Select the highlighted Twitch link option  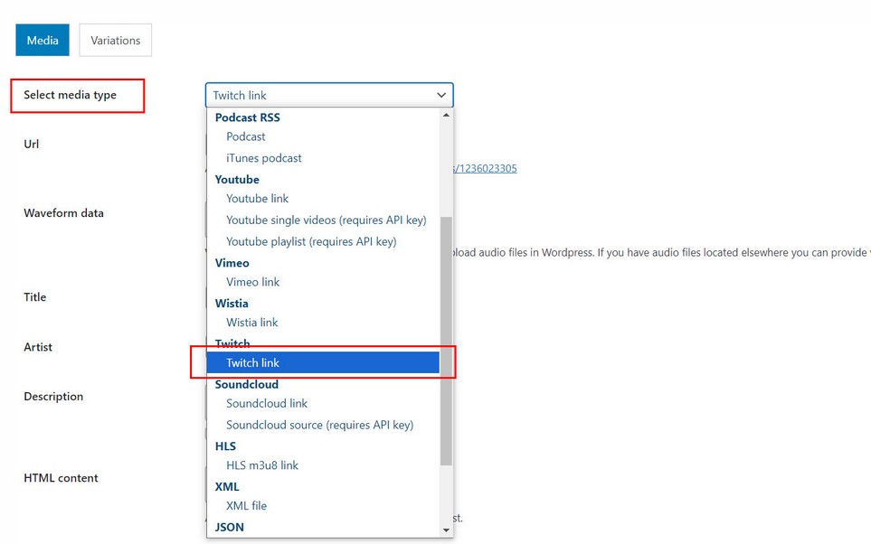323,363
